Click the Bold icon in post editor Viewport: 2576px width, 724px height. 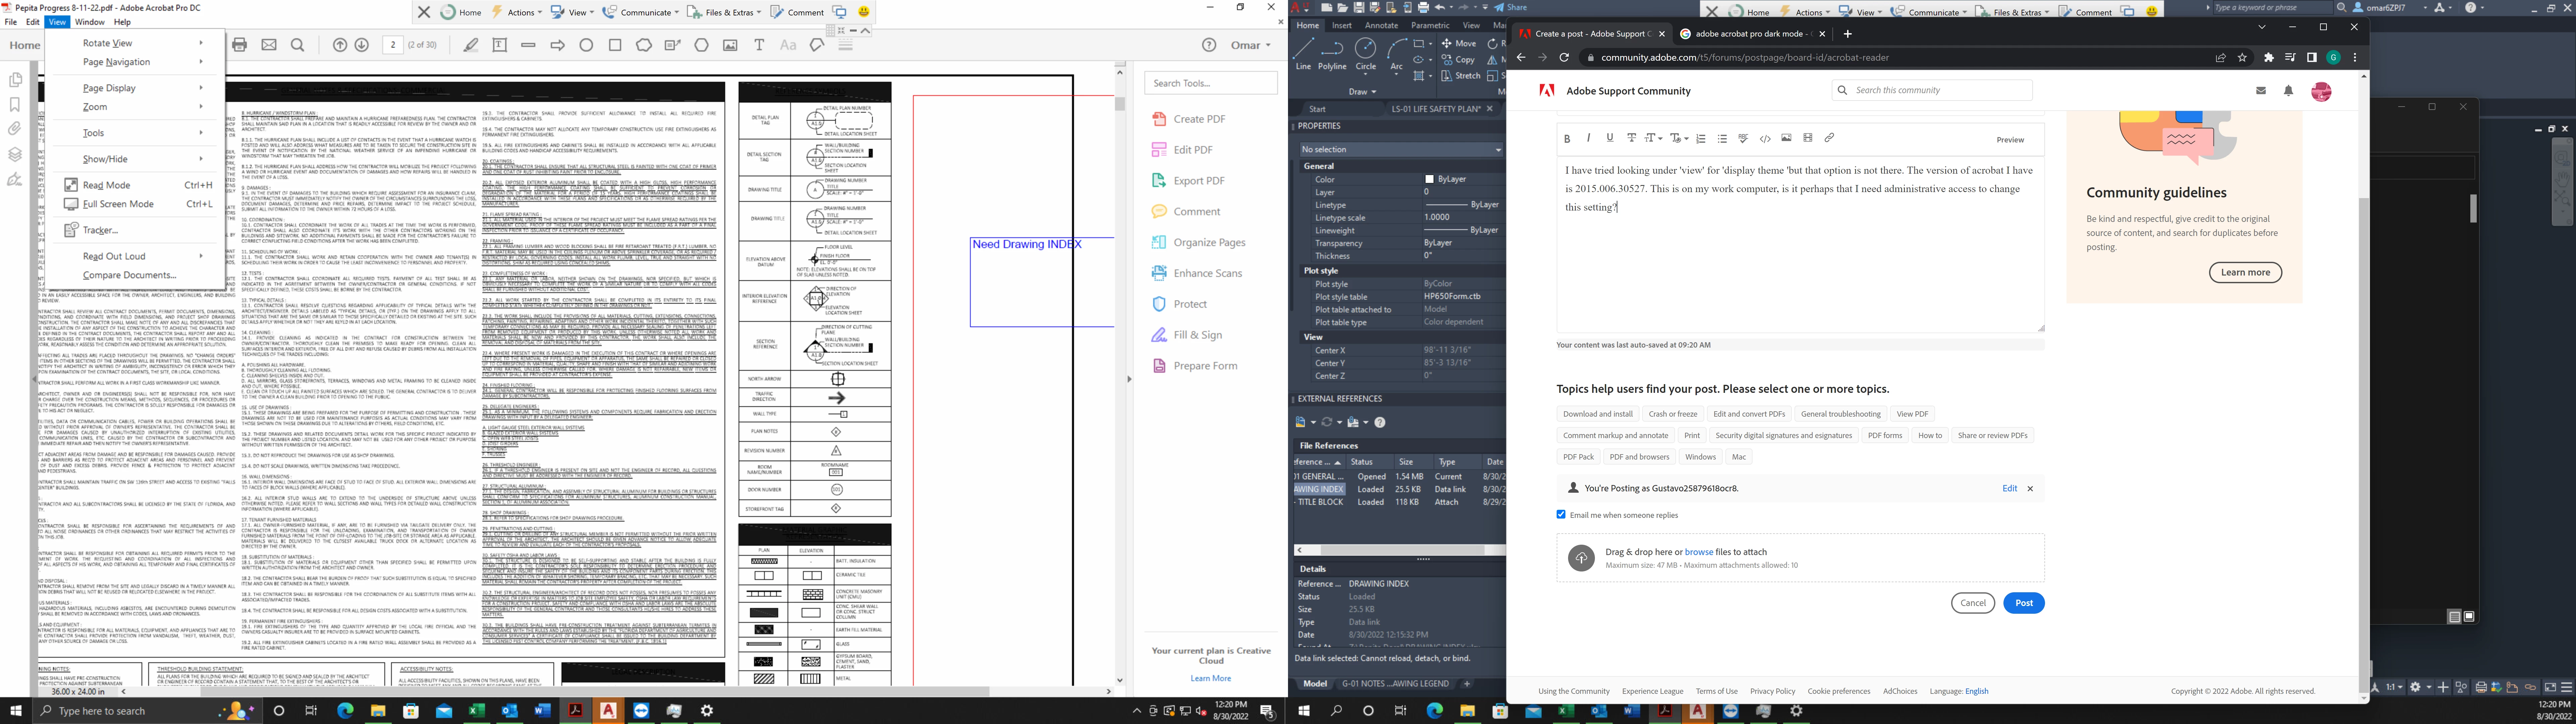point(1567,139)
